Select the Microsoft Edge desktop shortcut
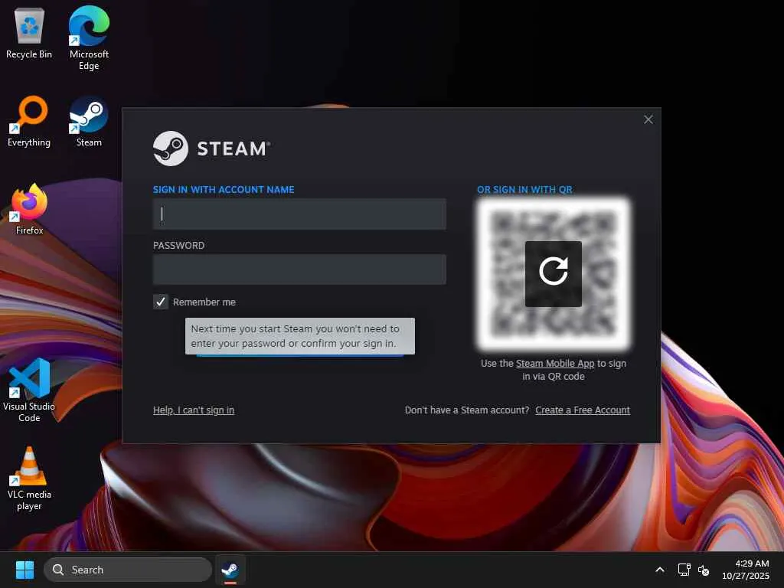This screenshot has height=588, width=784. (x=89, y=38)
